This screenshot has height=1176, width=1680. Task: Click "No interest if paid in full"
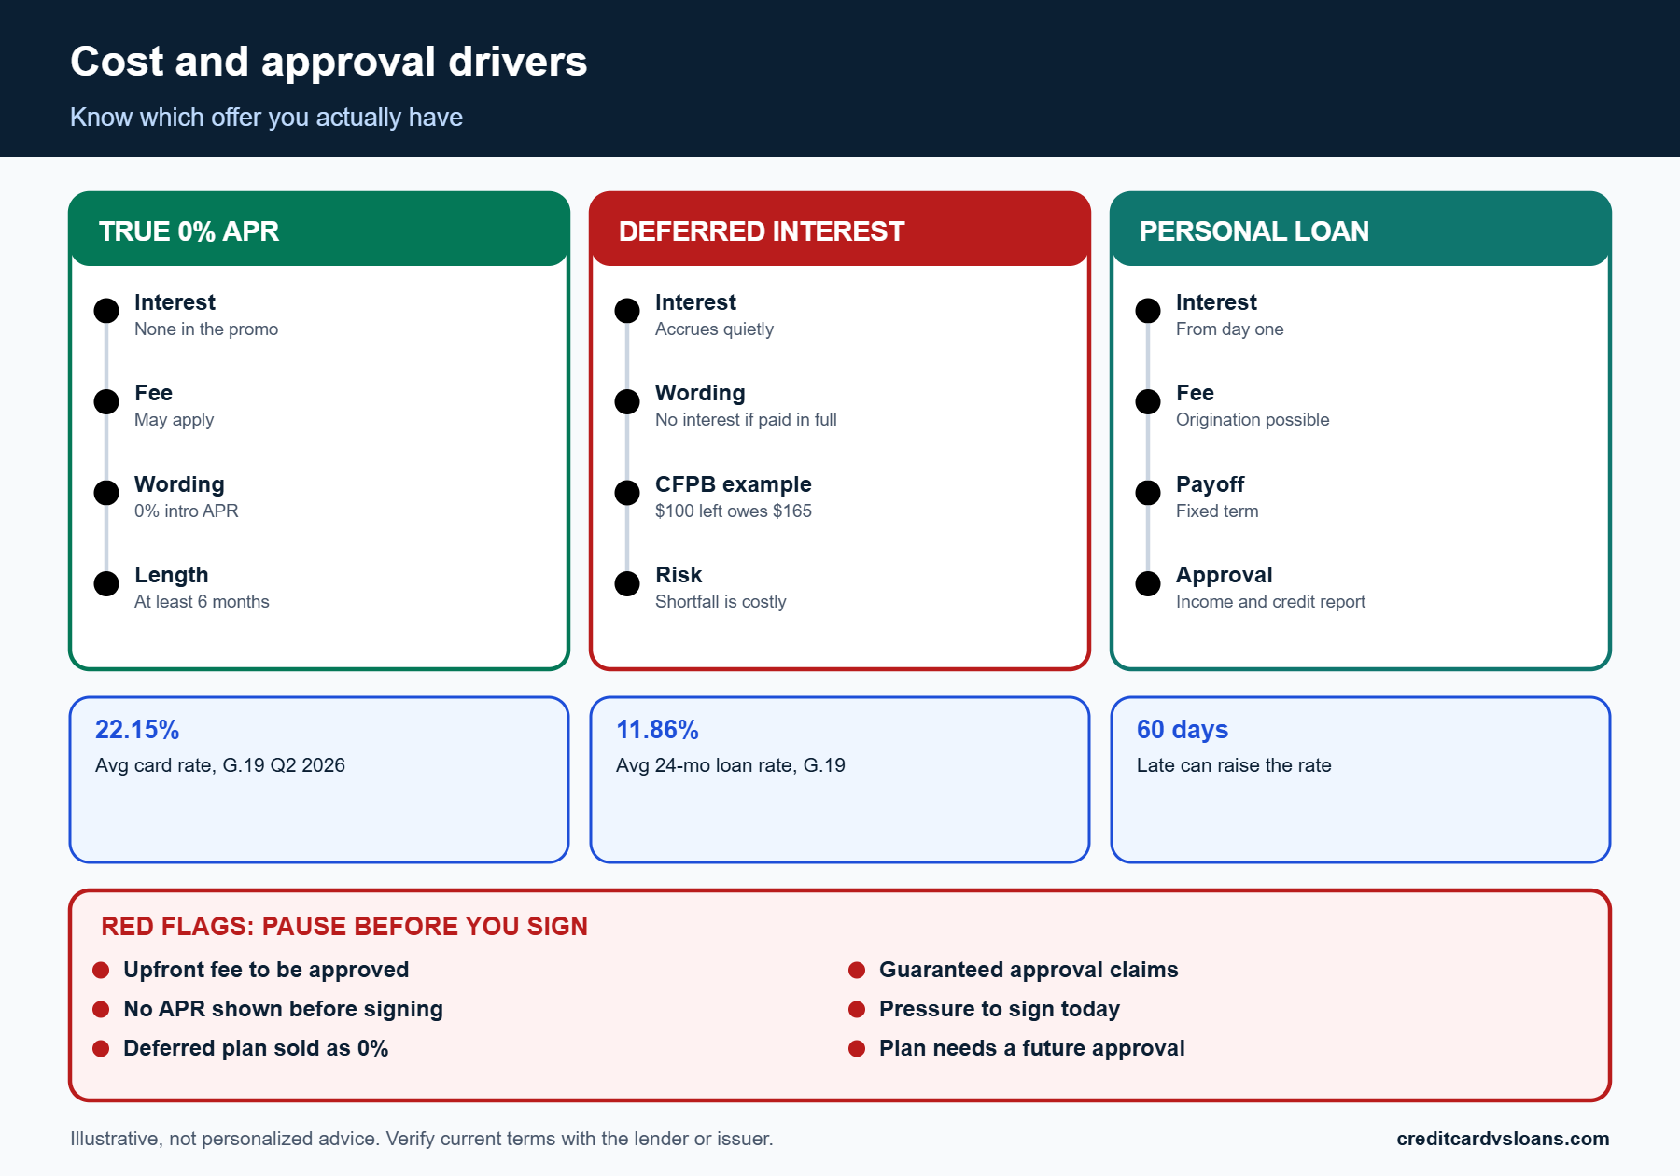pos(746,420)
